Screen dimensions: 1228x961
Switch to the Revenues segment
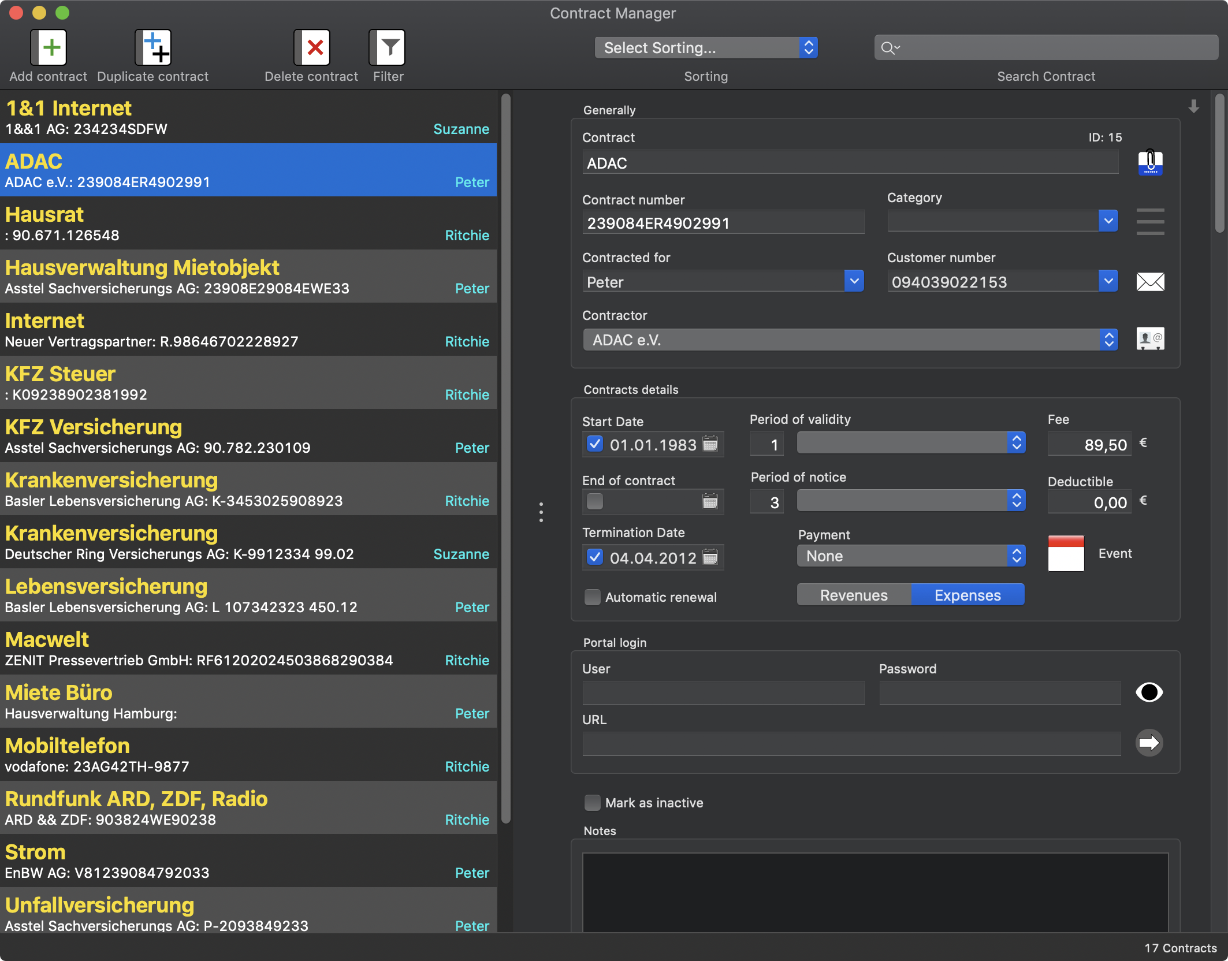[x=854, y=595]
